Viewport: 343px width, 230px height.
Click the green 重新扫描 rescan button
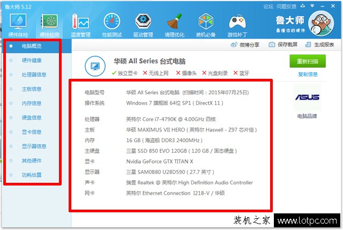pyautogui.click(x=308, y=61)
